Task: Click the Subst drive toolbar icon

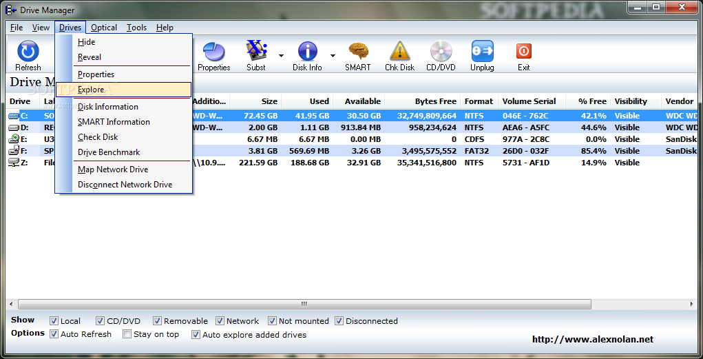Action: tap(256, 51)
